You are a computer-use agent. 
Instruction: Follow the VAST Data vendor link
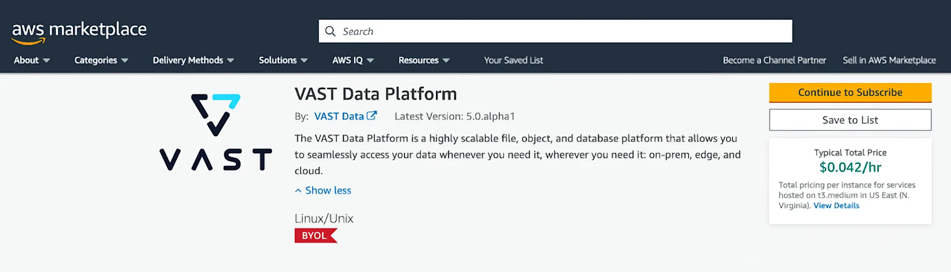tap(339, 116)
